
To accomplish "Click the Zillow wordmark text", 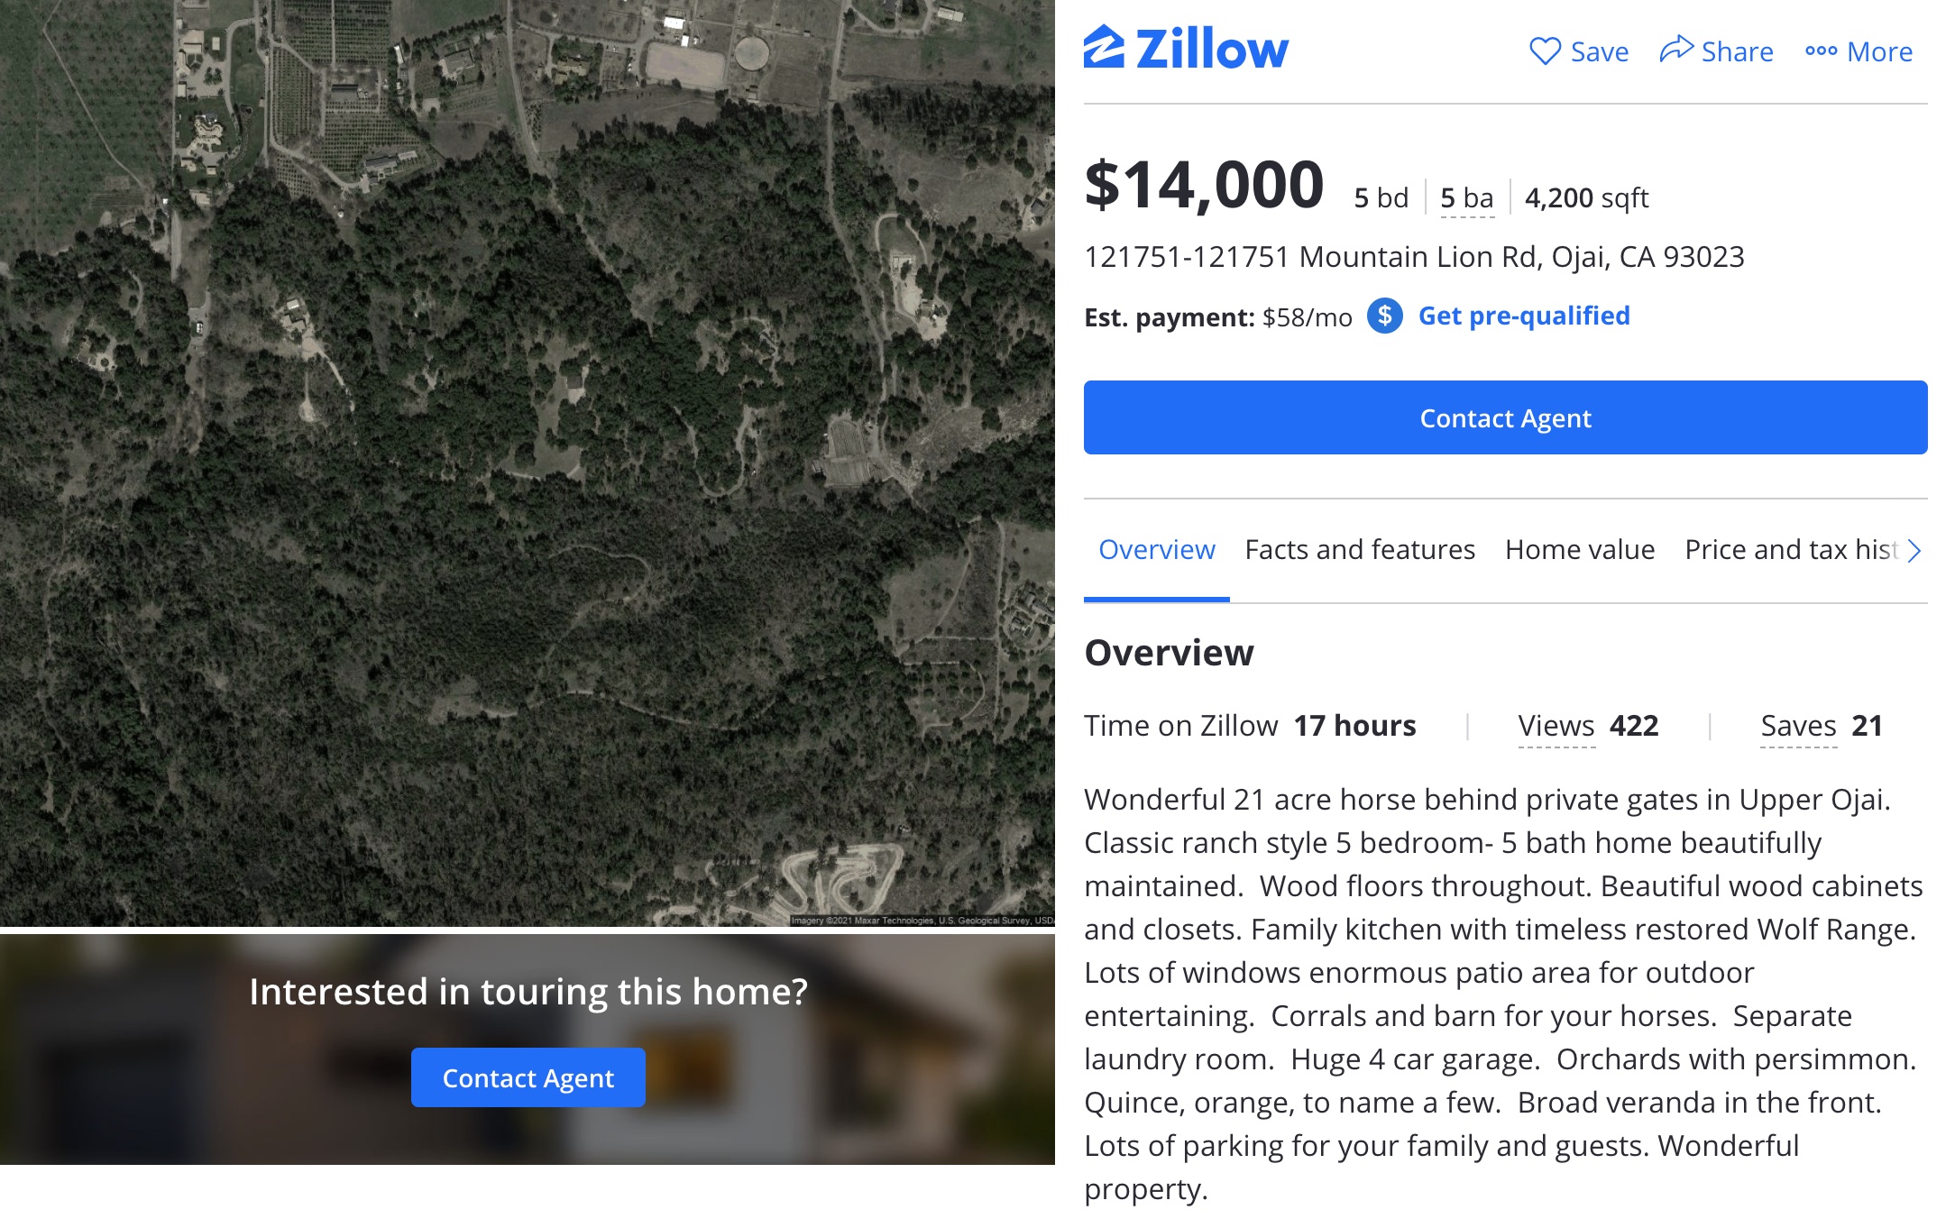I will [1211, 49].
